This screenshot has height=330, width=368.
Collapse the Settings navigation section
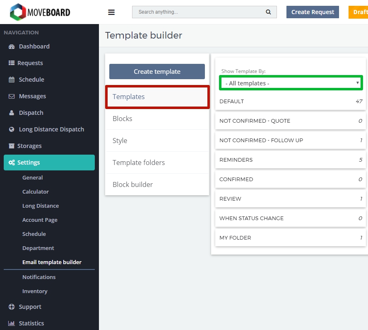pyautogui.click(x=49, y=163)
